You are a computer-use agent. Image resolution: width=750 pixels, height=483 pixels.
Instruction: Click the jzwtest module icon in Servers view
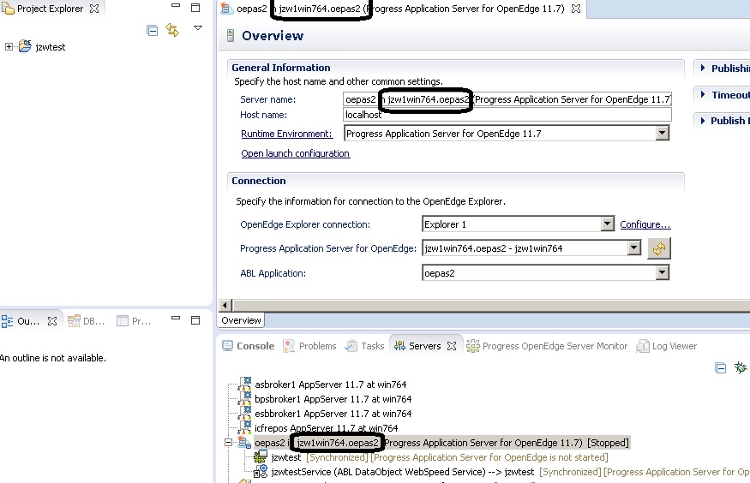coord(261,456)
